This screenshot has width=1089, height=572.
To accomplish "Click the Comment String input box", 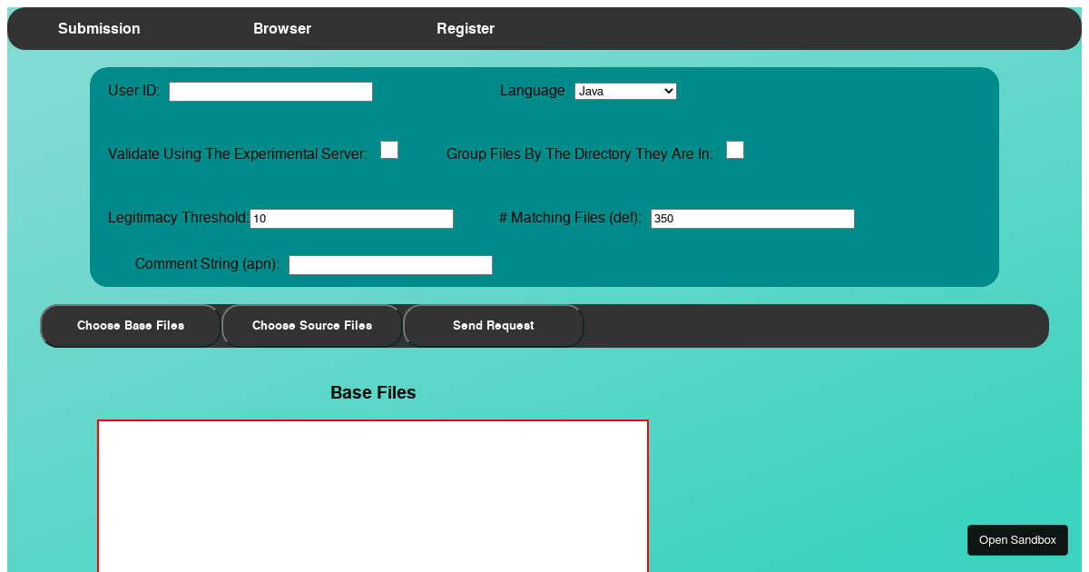I will tap(390, 264).
